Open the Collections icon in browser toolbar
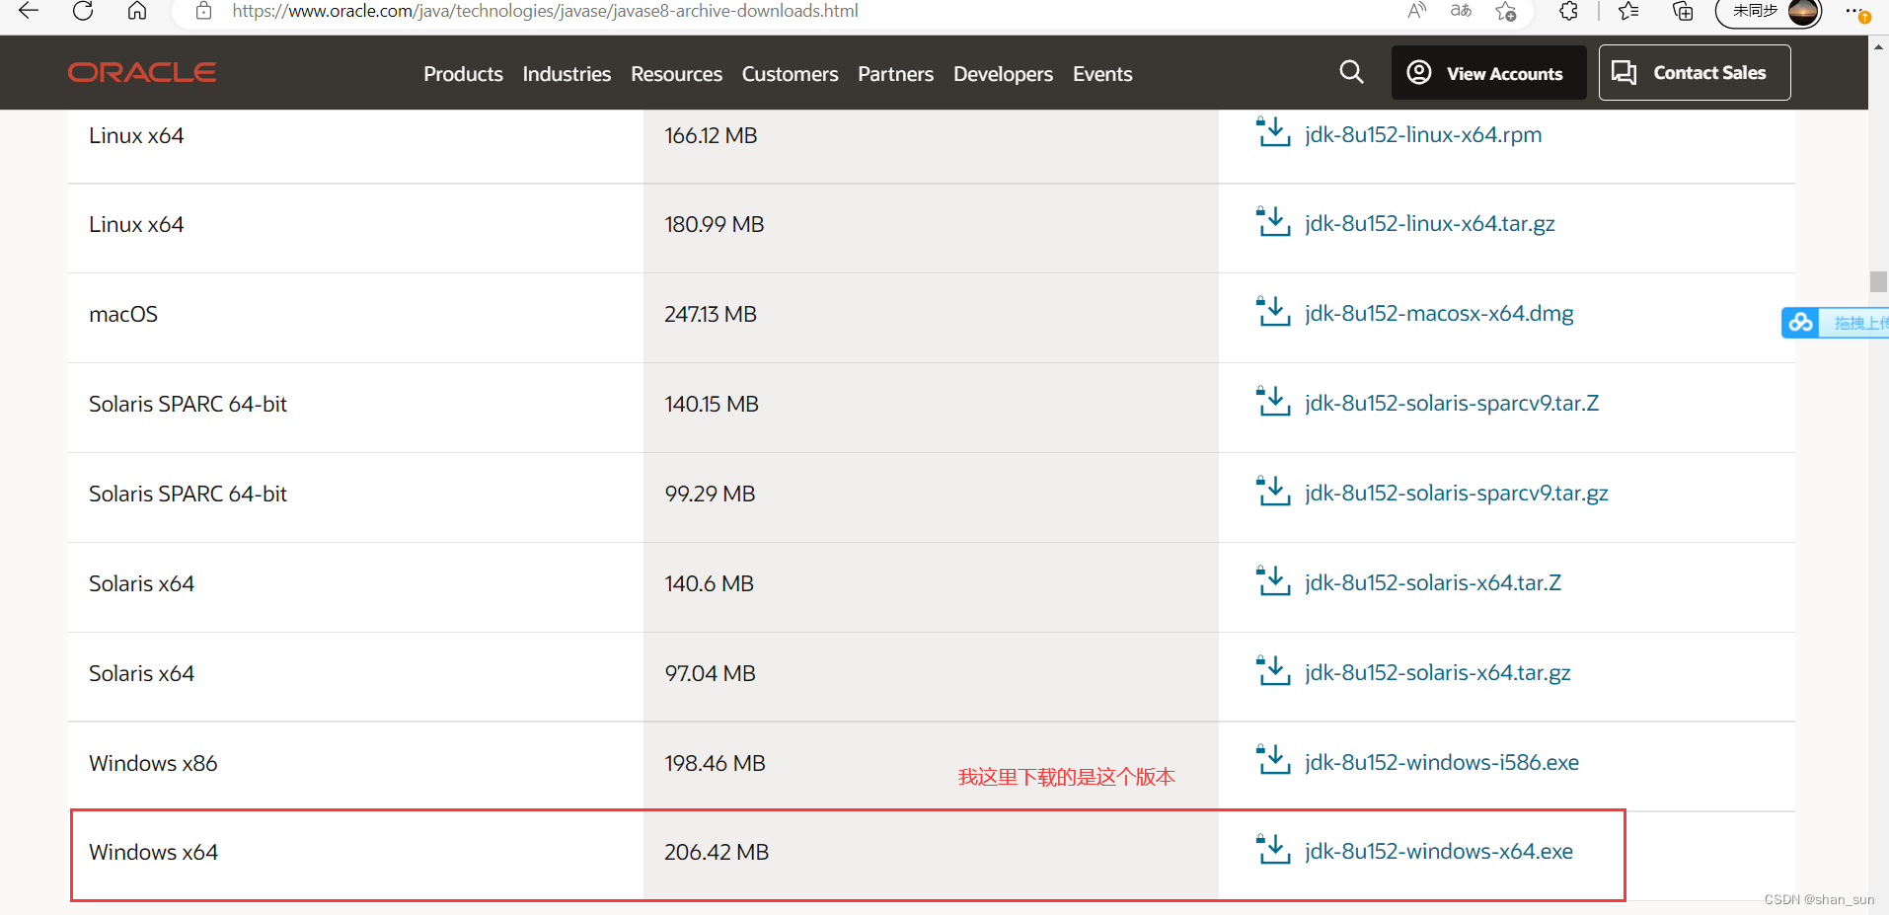Viewport: 1889px width, 915px height. click(x=1683, y=11)
